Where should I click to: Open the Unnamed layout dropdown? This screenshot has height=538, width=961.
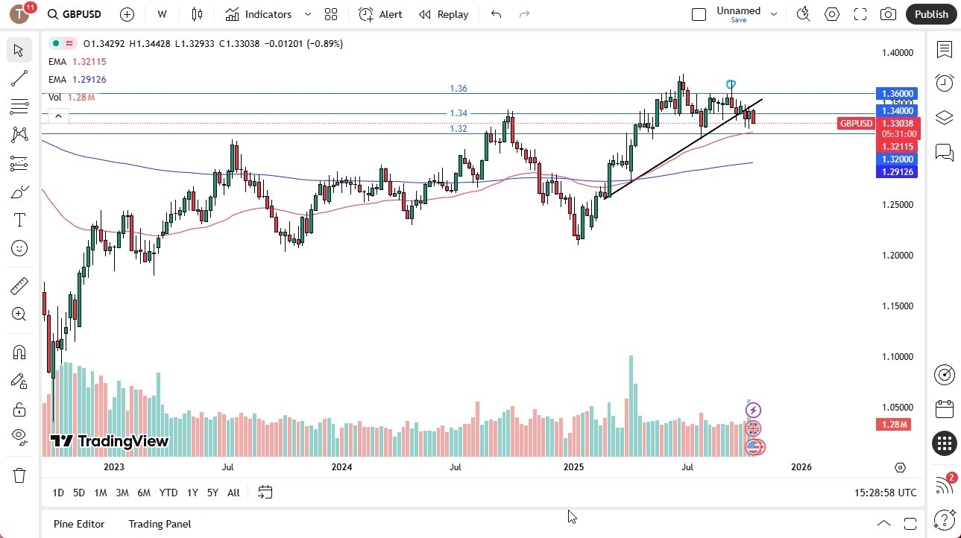774,13
